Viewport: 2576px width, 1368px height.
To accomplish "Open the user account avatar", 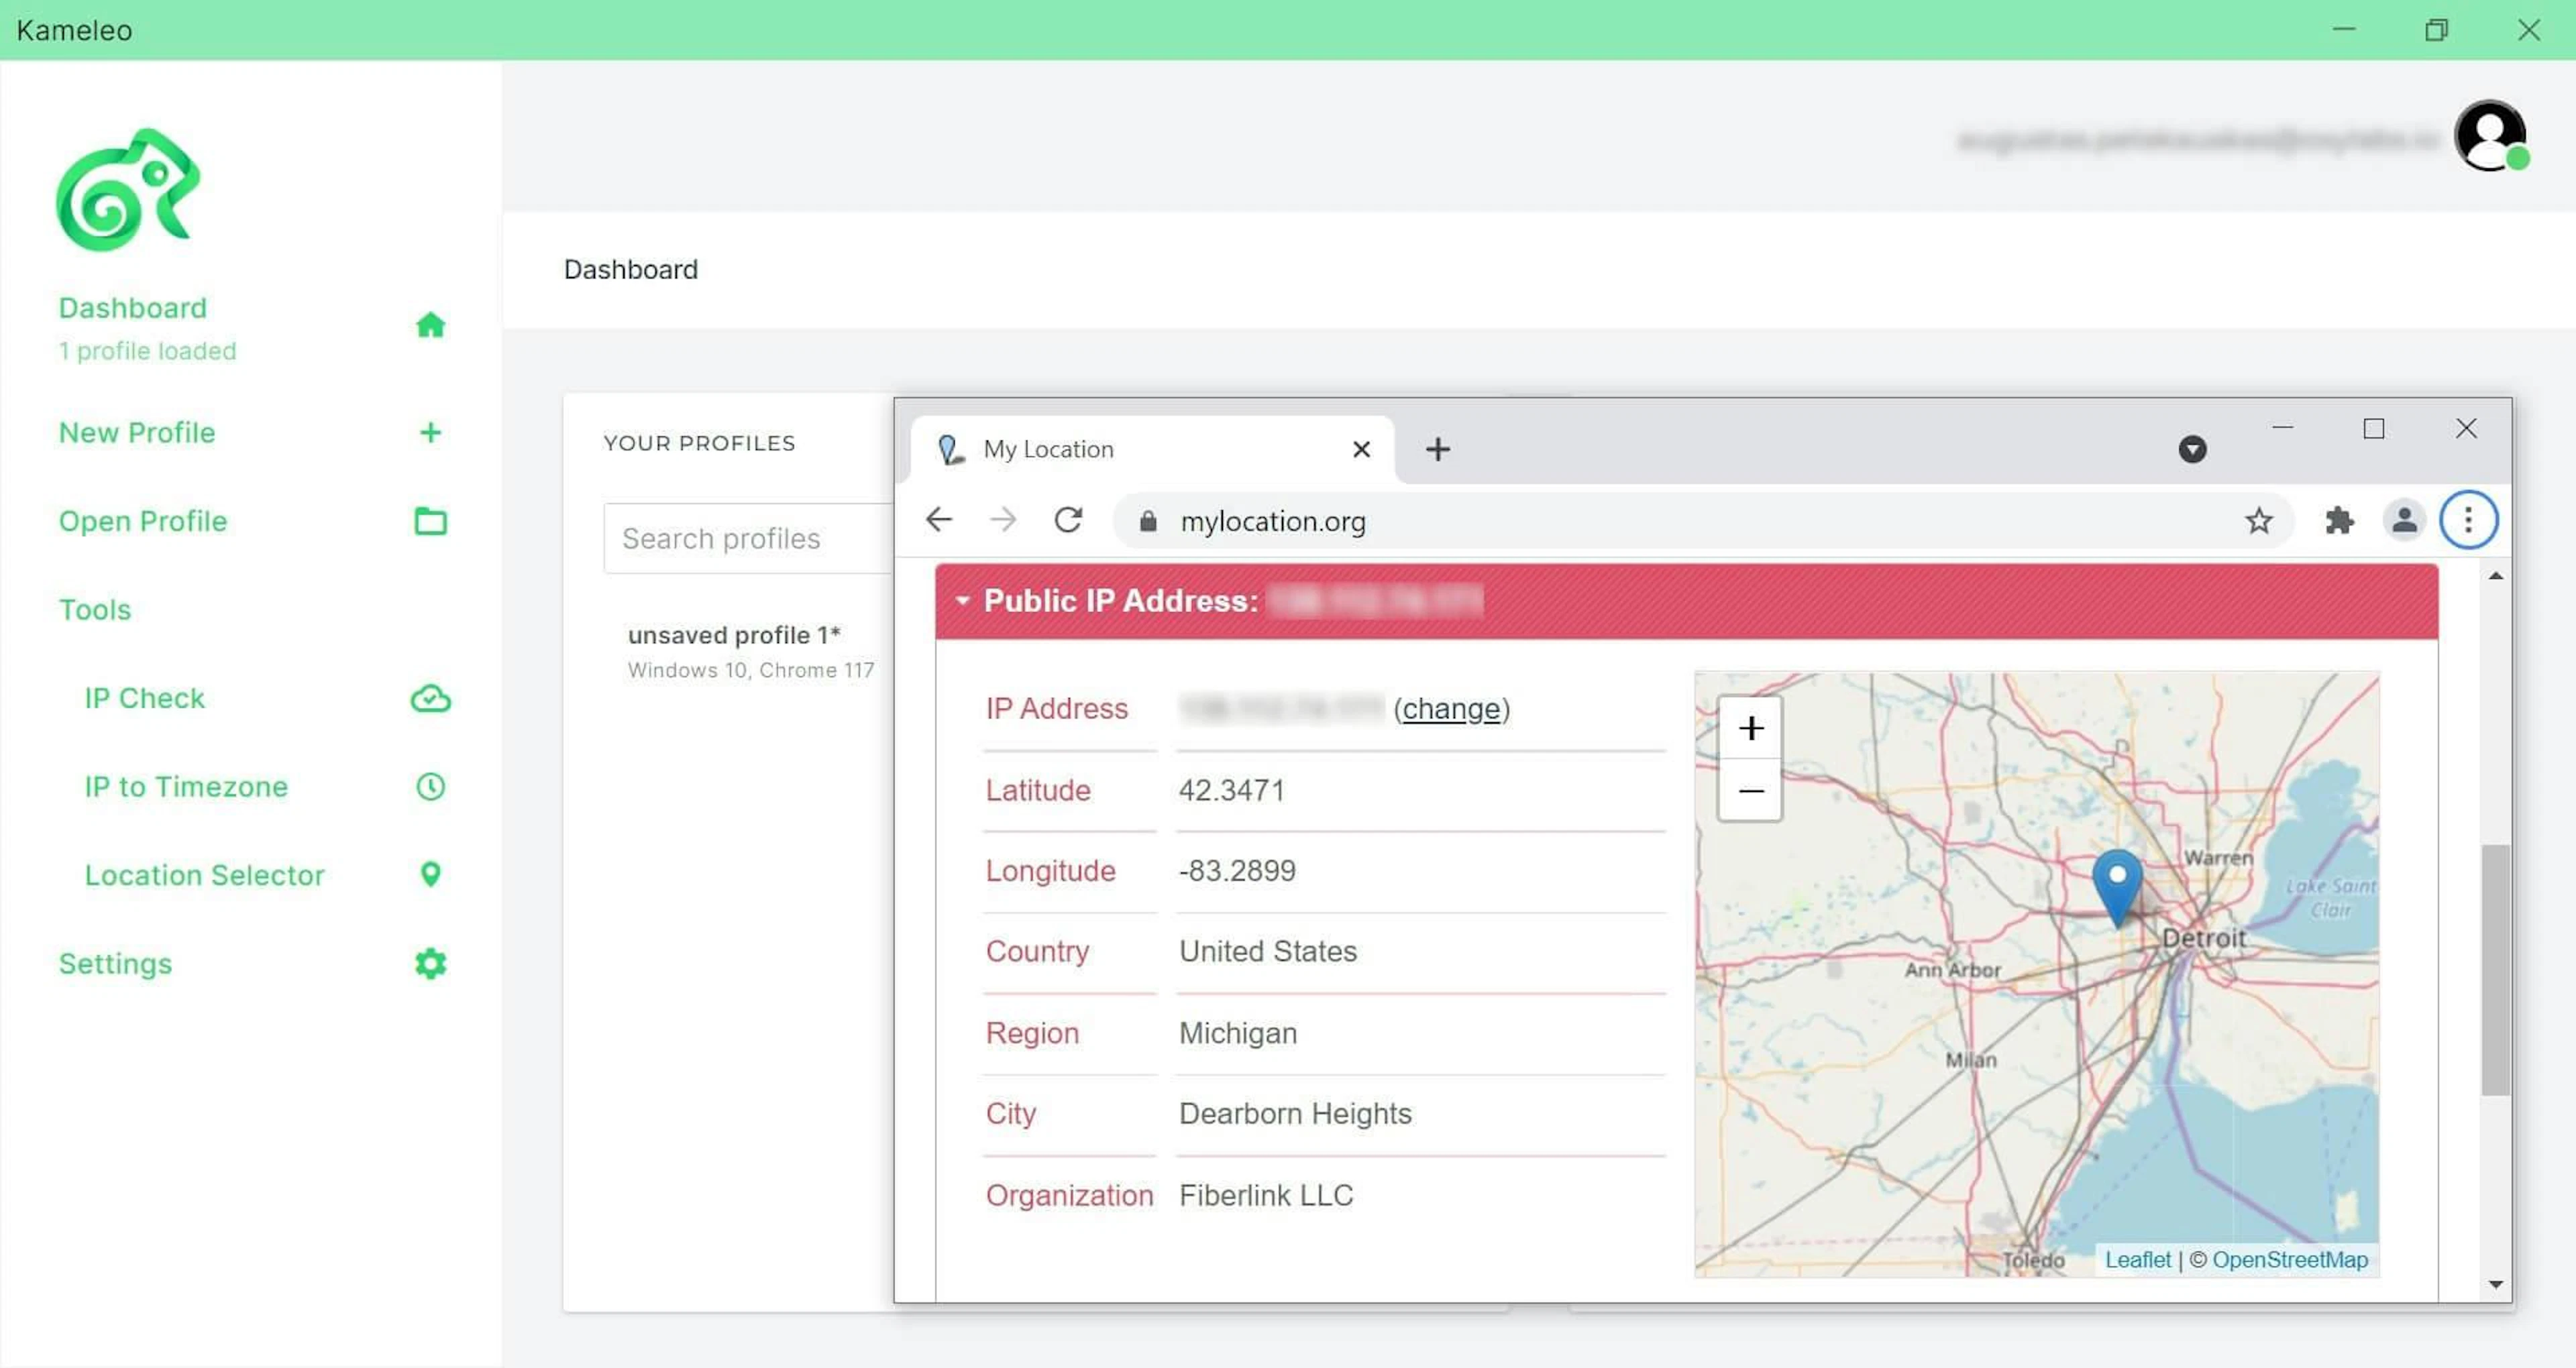I will [x=2490, y=137].
